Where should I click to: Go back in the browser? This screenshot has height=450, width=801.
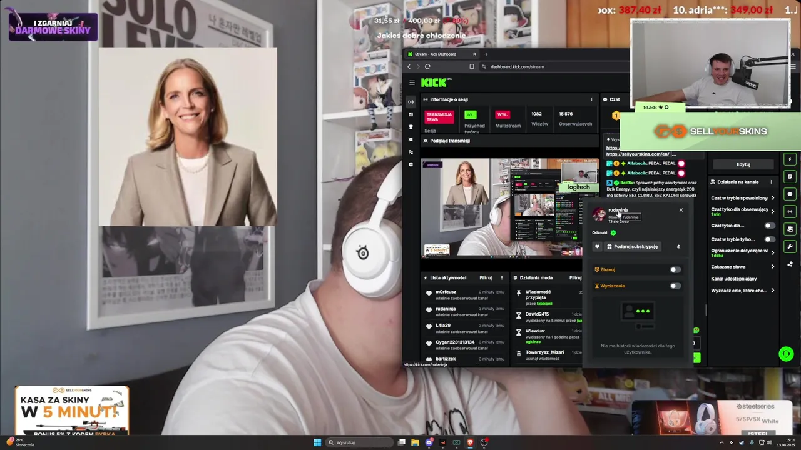click(409, 66)
